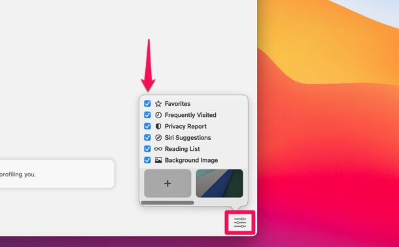This screenshot has width=399, height=247.
Task: Click the privacy card reading 'profiling you.'
Action: [57, 174]
